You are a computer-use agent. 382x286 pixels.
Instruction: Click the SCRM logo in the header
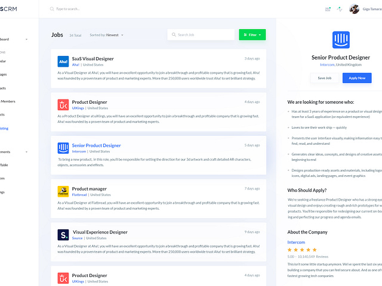pos(8,9)
